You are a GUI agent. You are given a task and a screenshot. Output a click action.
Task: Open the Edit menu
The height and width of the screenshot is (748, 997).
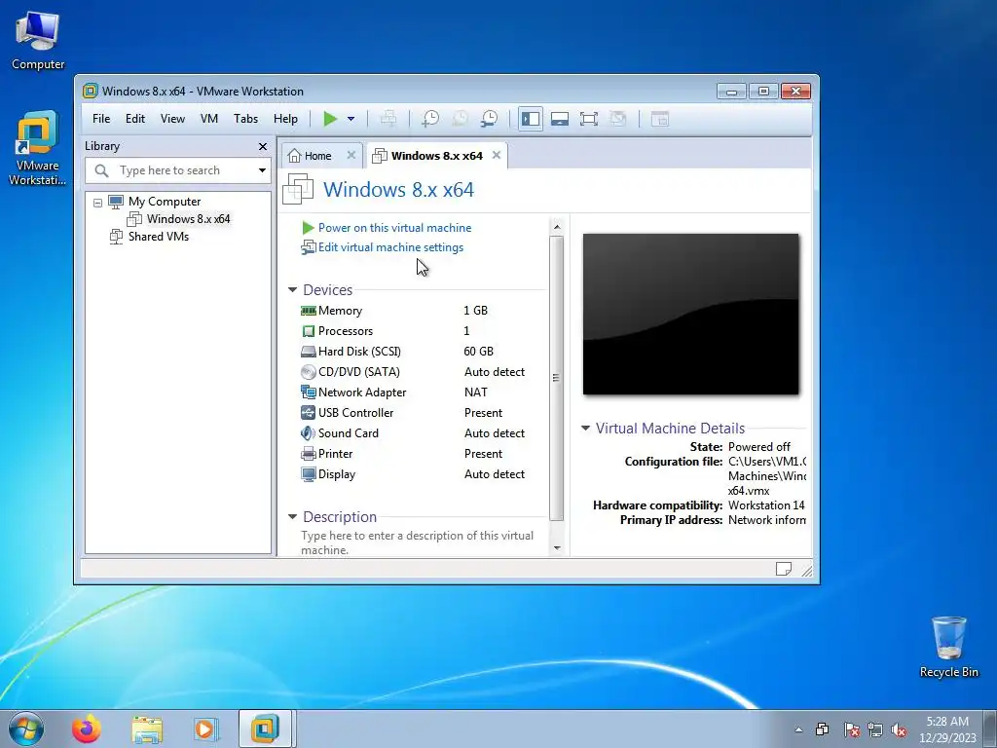click(134, 119)
